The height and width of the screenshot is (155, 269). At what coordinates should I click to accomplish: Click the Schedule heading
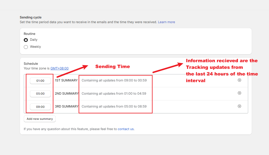31,64
